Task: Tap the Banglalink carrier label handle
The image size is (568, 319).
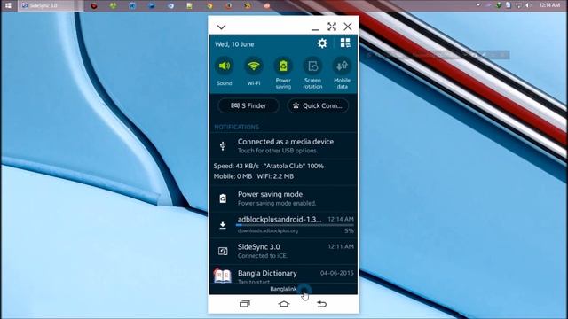Action: click(283, 289)
